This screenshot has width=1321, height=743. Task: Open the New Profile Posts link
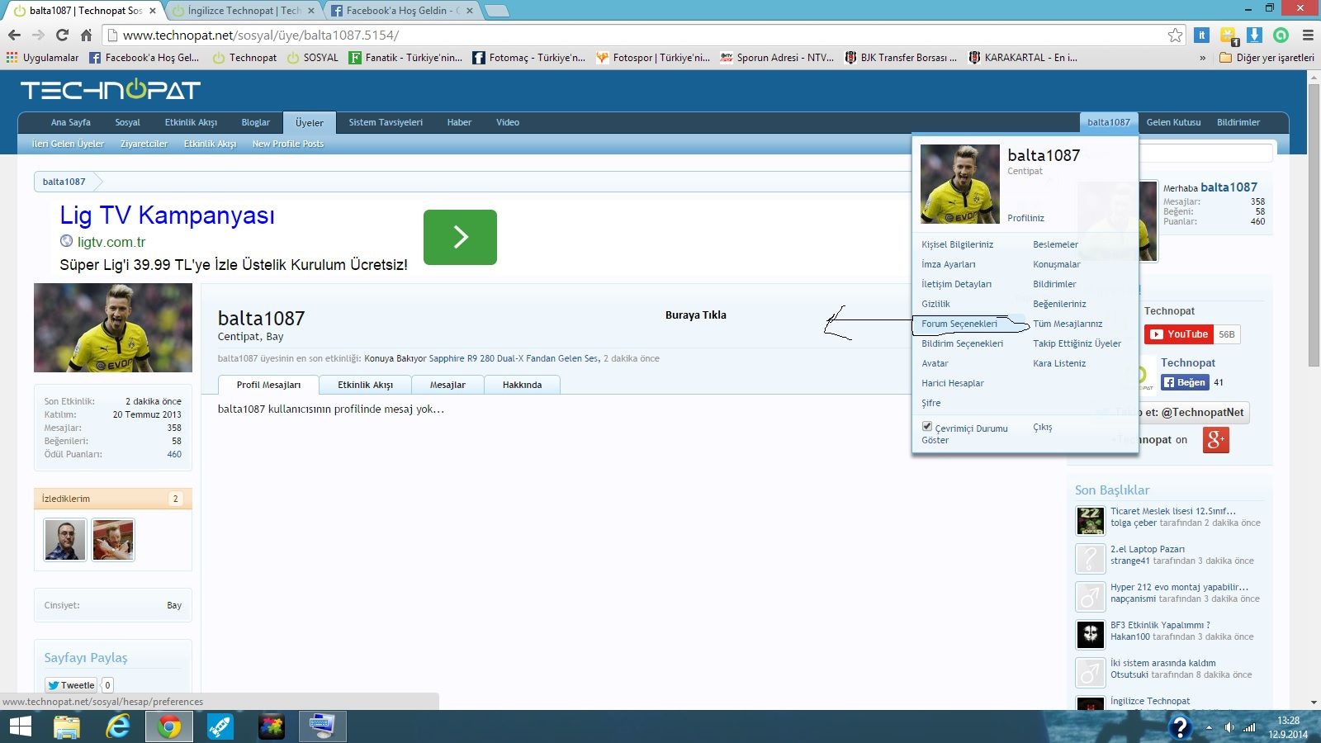(x=288, y=144)
